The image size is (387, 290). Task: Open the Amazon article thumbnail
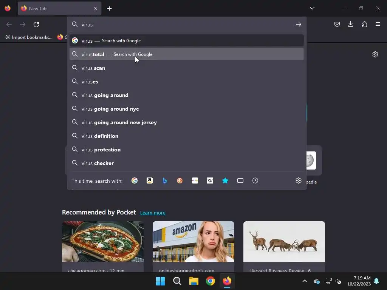(x=193, y=241)
